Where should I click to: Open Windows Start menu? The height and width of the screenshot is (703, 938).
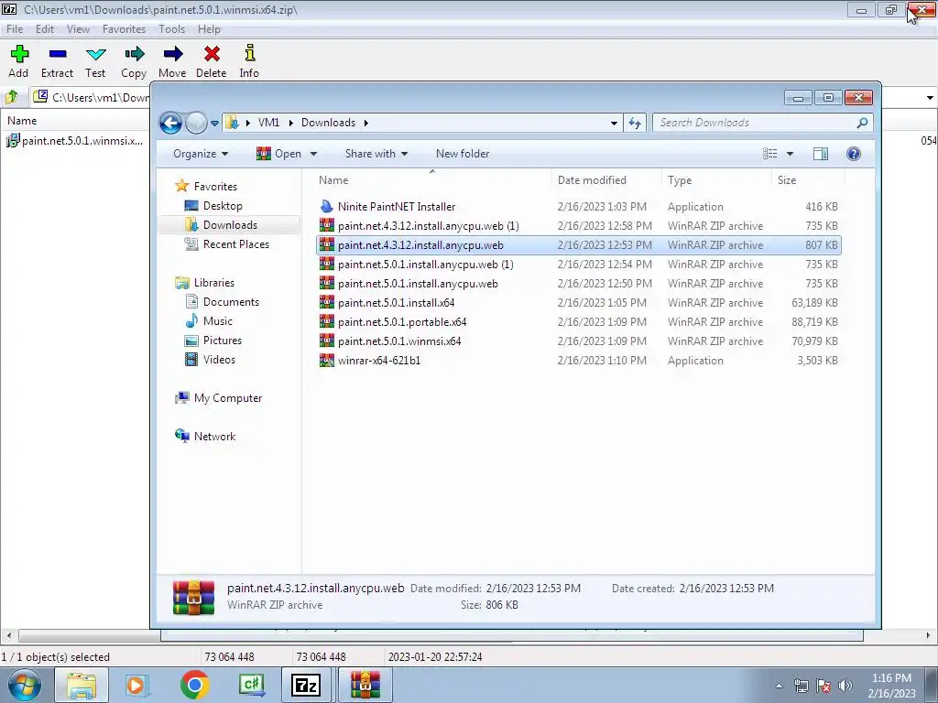[24, 685]
